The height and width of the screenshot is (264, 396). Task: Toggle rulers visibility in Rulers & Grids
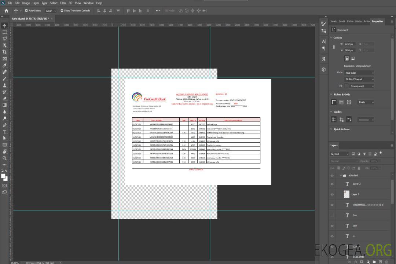point(334,102)
